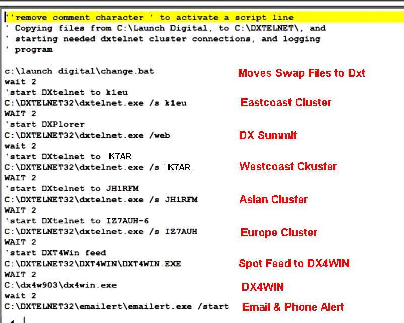The width and height of the screenshot is (404, 323).
Task: Click the C:\dx4w903\dx4win.exe line
Action: [x=61, y=285]
